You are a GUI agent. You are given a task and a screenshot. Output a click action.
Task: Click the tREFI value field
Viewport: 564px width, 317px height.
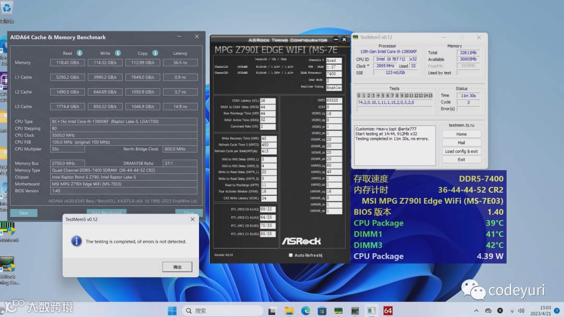tap(334, 101)
